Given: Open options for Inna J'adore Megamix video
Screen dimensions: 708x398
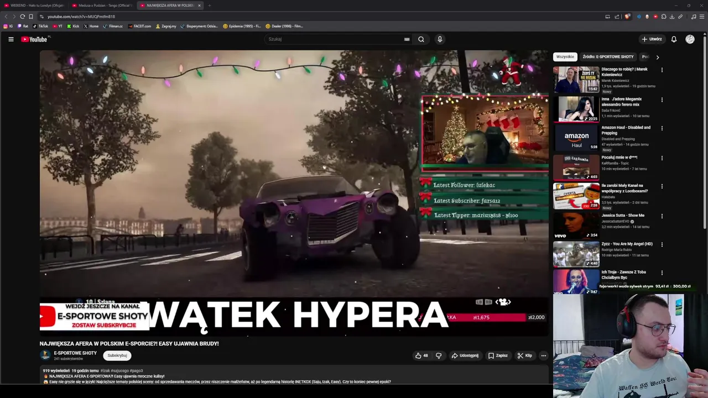Looking at the screenshot, I should (x=662, y=100).
